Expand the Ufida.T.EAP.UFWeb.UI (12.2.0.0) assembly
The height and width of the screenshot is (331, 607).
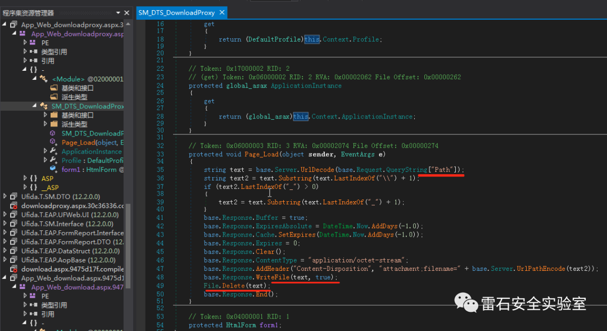pos(4,214)
